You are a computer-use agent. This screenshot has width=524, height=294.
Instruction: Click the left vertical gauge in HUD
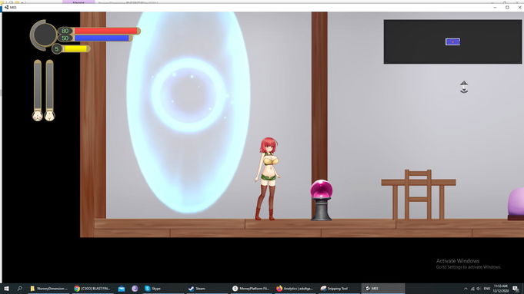(38, 90)
